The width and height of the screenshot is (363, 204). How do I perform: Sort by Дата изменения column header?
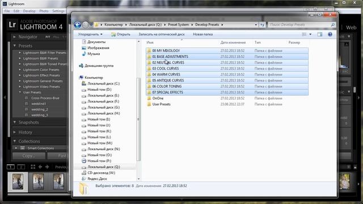pyautogui.click(x=233, y=42)
